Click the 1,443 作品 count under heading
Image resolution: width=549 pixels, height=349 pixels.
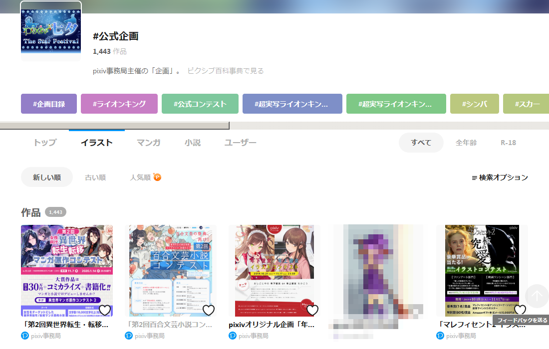(110, 51)
